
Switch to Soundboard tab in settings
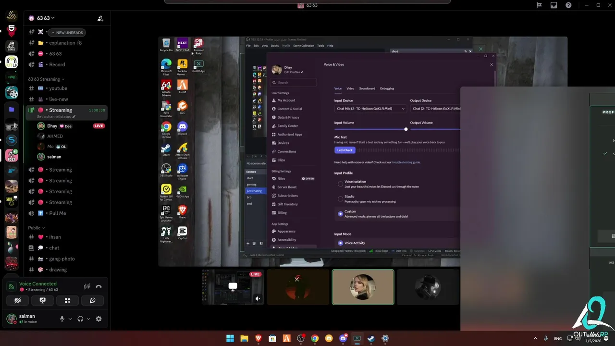367,88
